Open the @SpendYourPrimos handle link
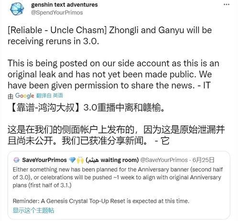 (x=57, y=12)
